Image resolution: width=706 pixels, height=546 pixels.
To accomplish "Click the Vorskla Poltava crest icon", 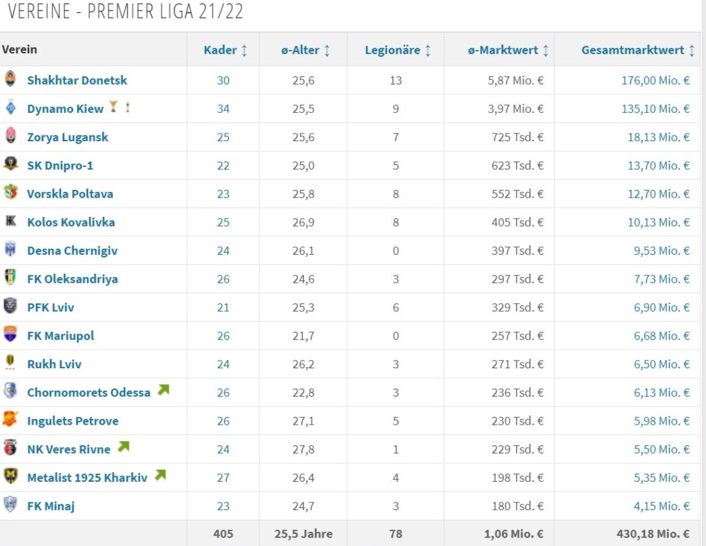I will coord(10,192).
